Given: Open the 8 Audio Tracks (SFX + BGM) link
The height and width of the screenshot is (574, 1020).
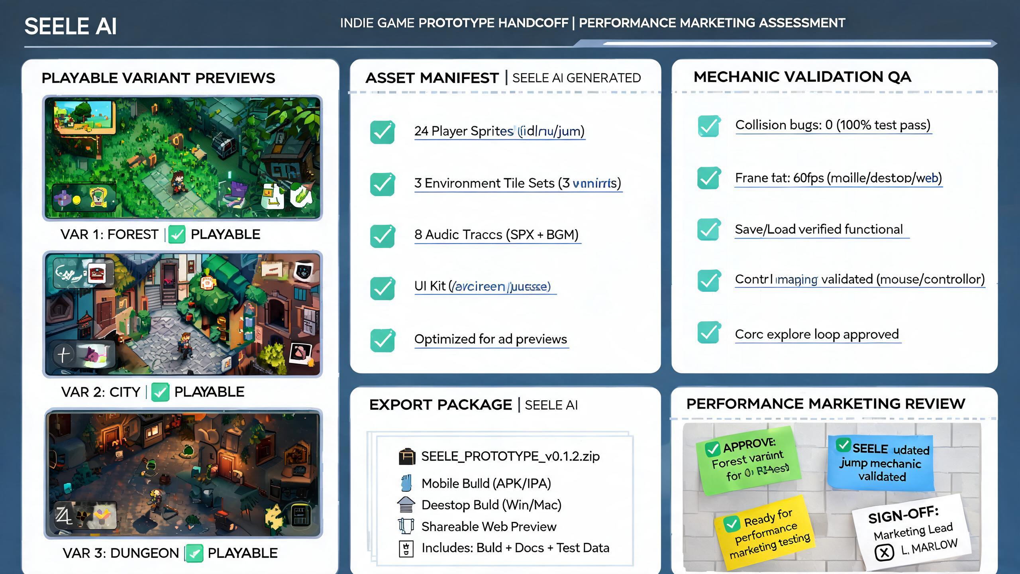Looking at the screenshot, I should tap(497, 235).
